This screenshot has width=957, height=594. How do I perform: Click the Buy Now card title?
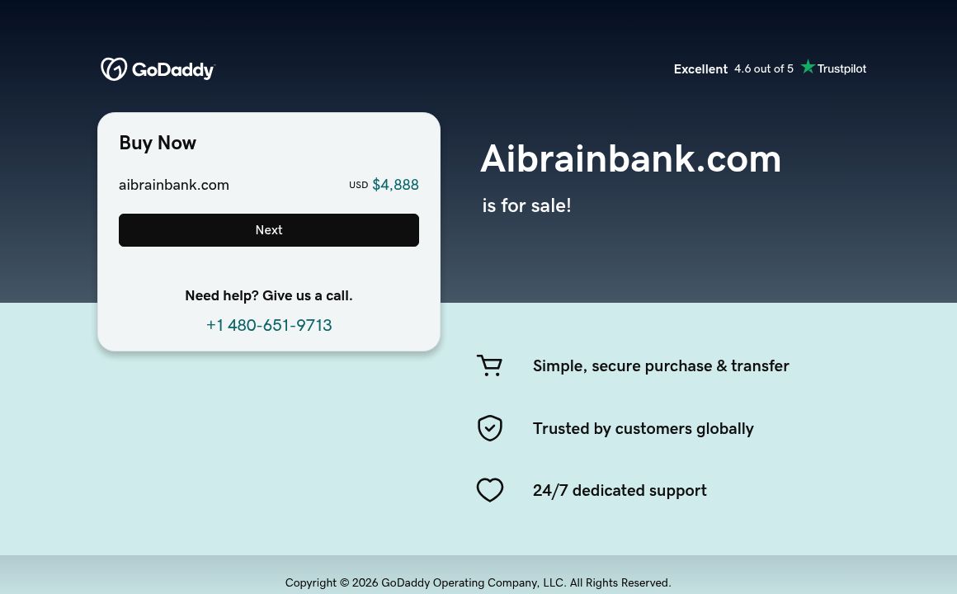[x=158, y=143]
